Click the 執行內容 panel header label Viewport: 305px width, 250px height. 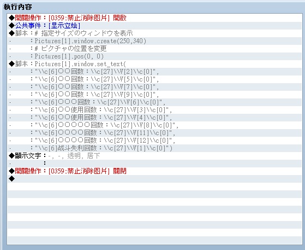pyautogui.click(x=17, y=7)
